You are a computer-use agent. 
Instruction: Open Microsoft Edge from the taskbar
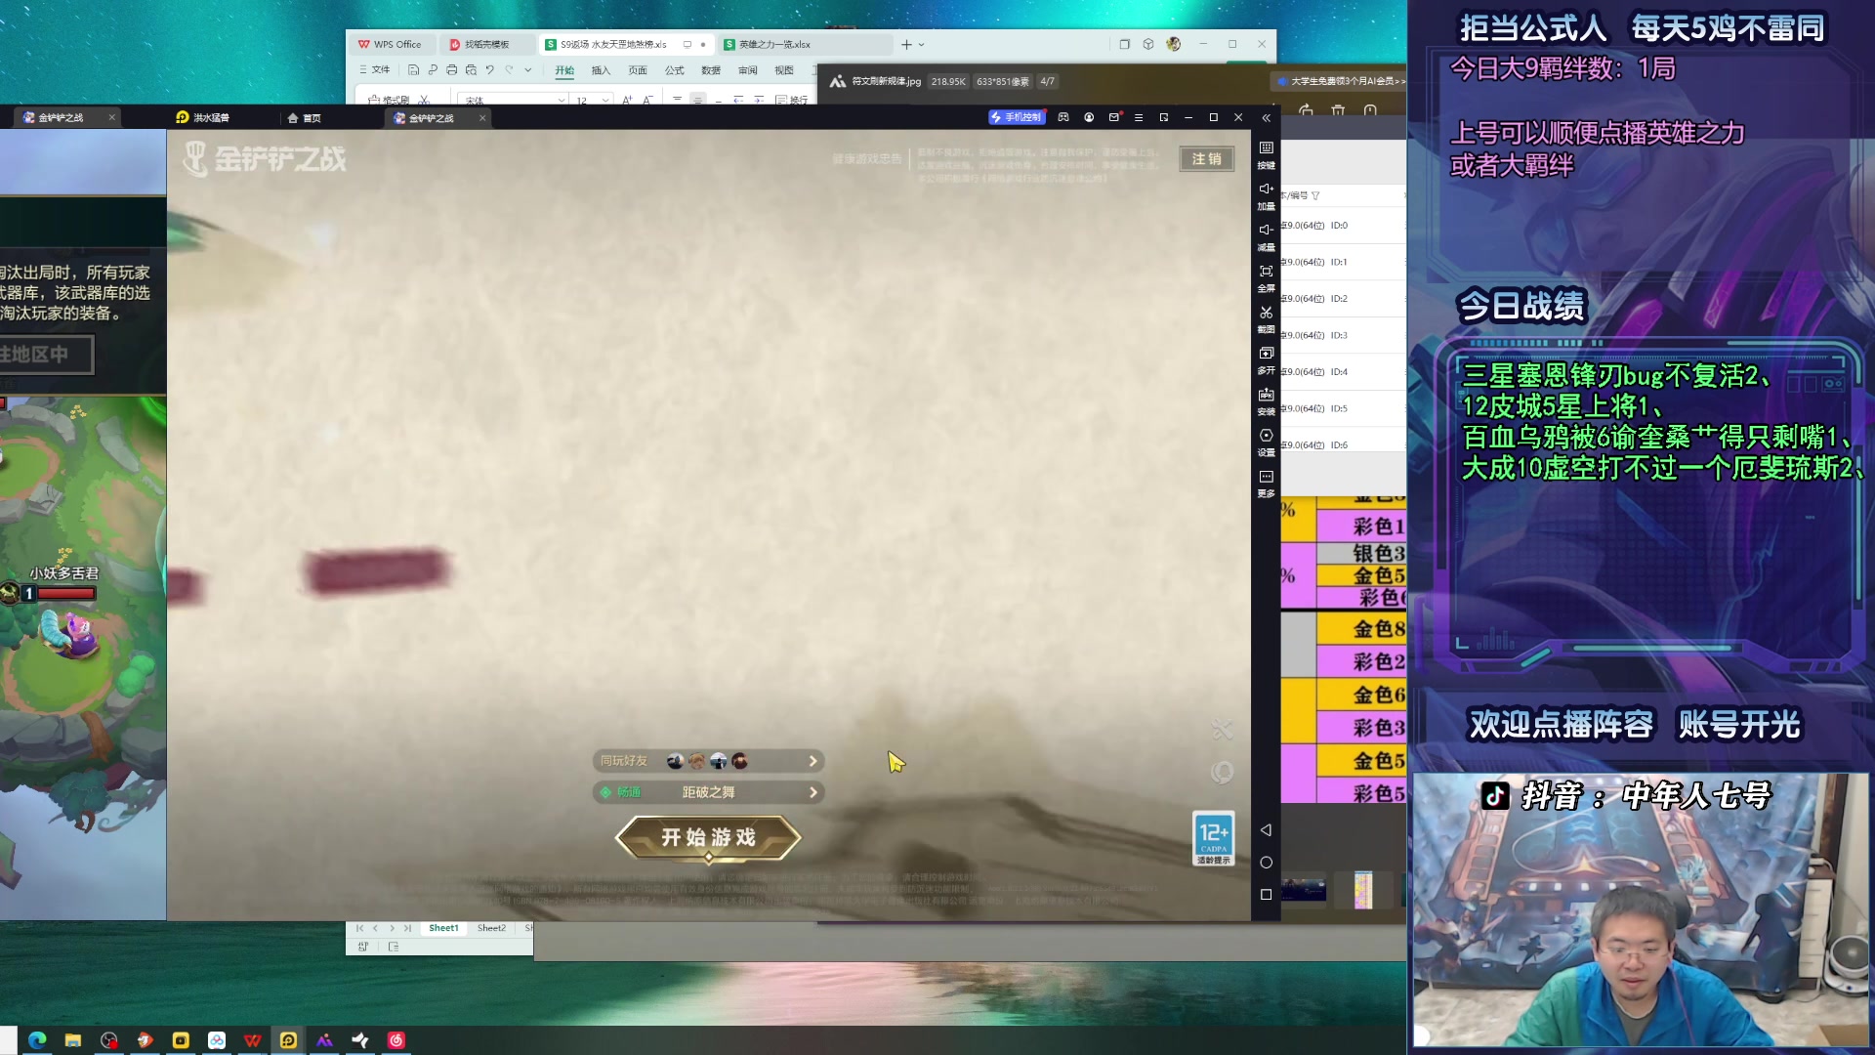37,1040
